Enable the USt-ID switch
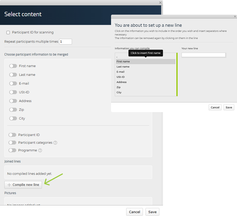This screenshot has width=237, height=218. (13, 92)
